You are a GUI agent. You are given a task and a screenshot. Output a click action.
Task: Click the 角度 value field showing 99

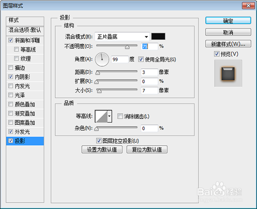[120, 59]
